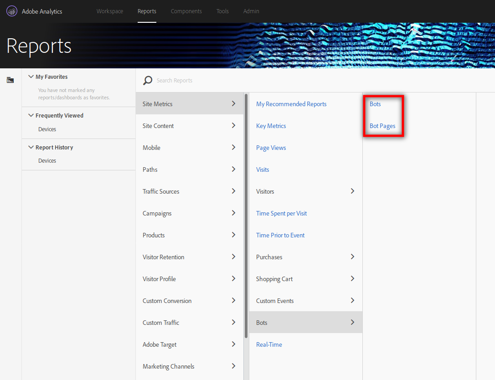Viewport: 495px width, 380px height.
Task: Select the Custom Conversion category
Action: coord(190,301)
